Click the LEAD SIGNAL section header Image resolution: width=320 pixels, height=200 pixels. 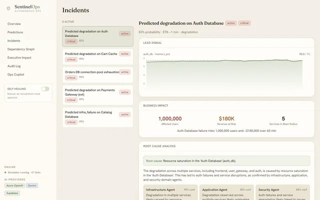click(152, 43)
